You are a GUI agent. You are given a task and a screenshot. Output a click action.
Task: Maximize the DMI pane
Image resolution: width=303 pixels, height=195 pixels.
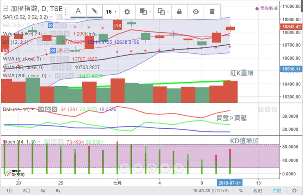pos(274,110)
